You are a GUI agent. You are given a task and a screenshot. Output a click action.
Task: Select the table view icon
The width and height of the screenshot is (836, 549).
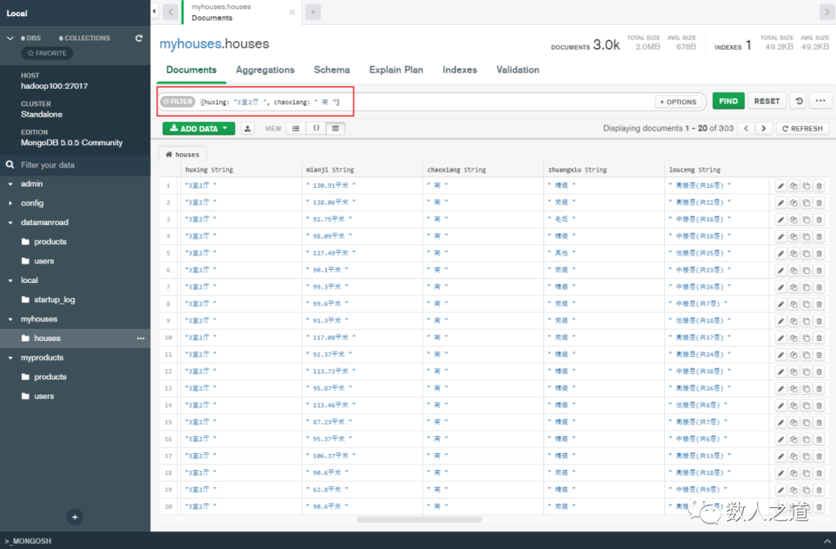(x=337, y=128)
